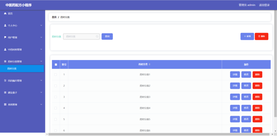Toggle the select-all checkbox in the table header
The height and width of the screenshot is (136, 277).
point(56,65)
